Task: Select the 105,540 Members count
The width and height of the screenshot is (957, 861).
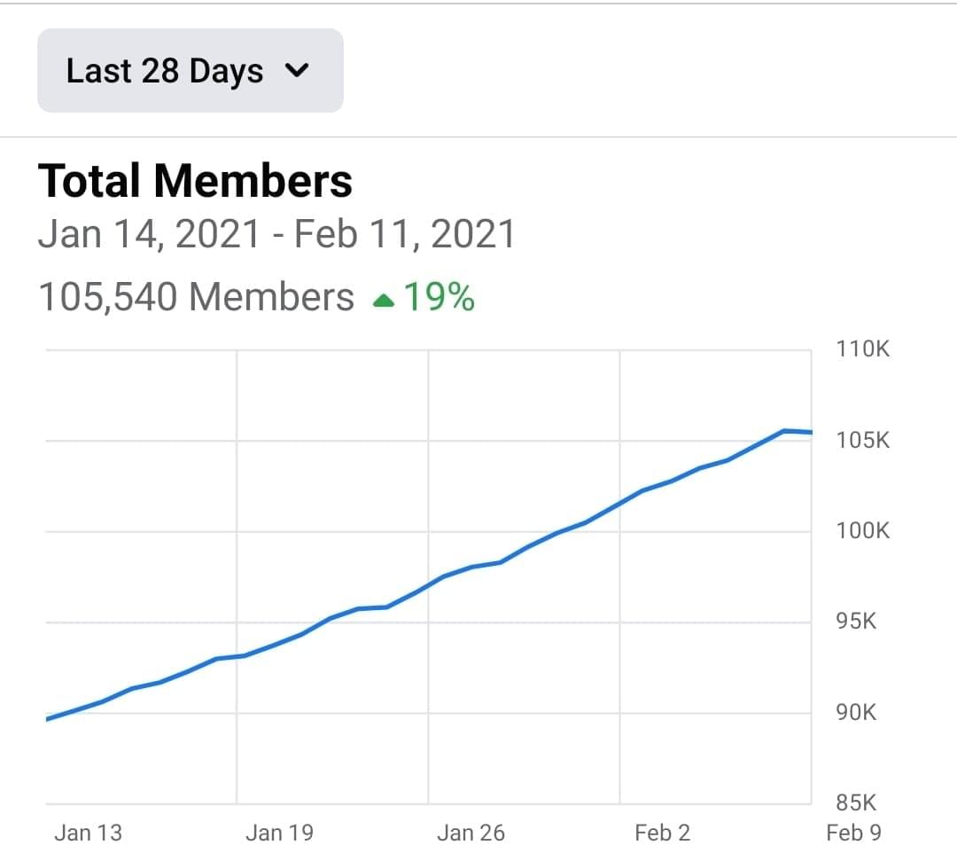Action: tap(196, 298)
